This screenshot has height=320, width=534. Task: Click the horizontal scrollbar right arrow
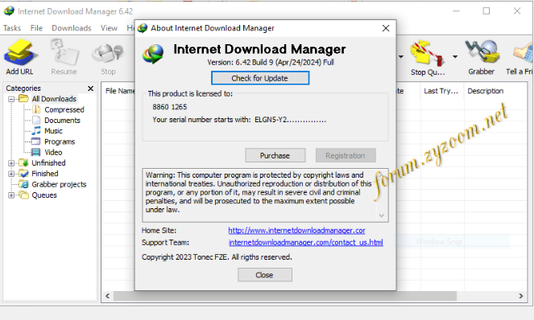point(521,296)
